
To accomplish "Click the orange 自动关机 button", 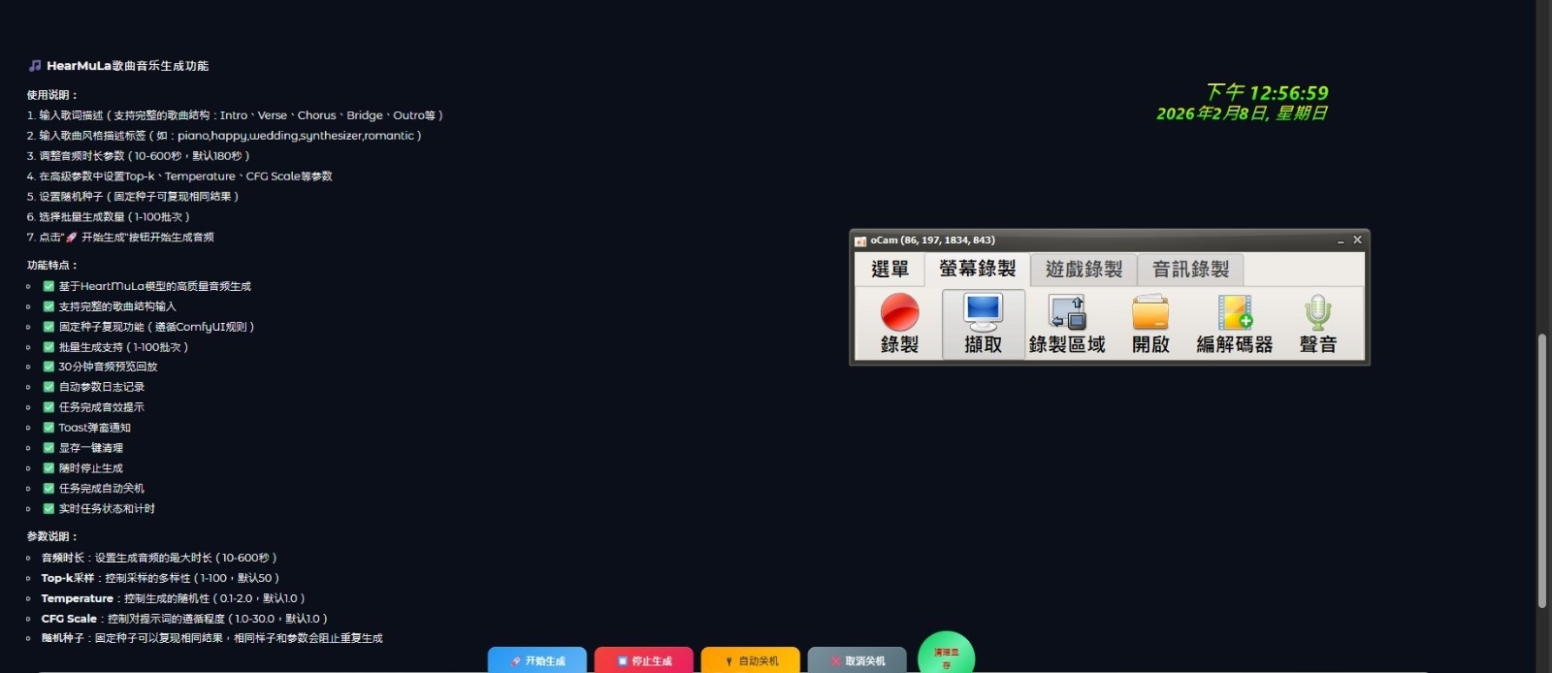I will (x=751, y=660).
